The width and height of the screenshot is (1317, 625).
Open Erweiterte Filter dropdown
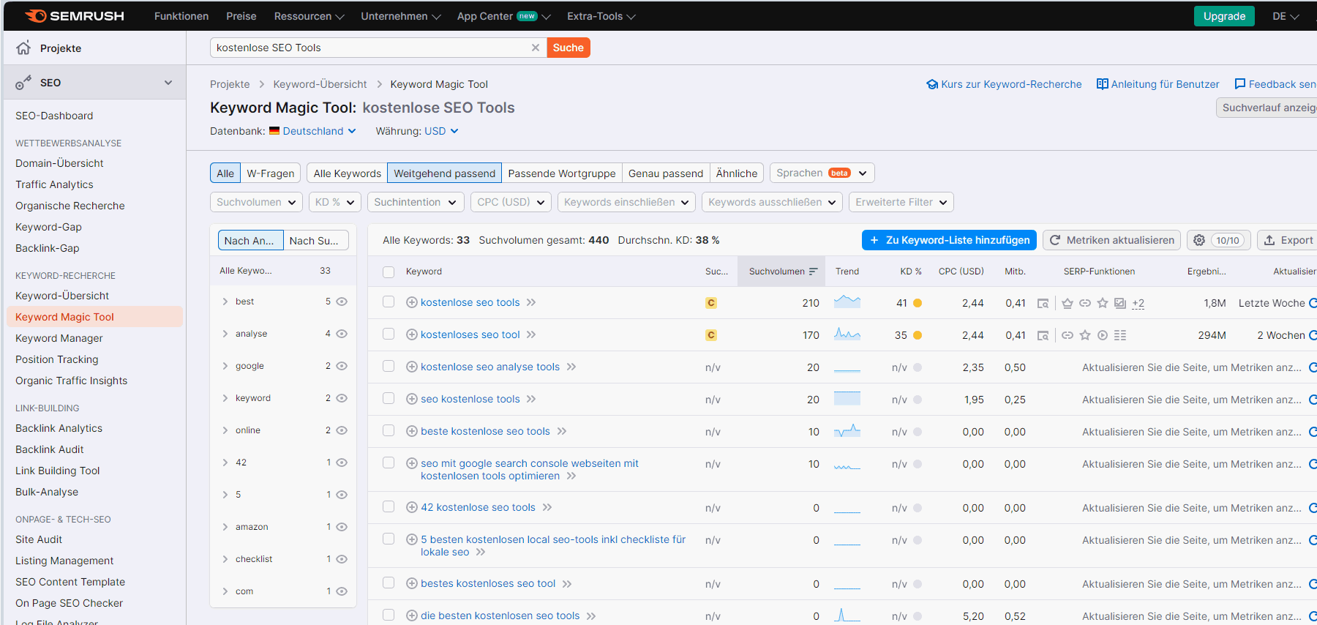[901, 202]
